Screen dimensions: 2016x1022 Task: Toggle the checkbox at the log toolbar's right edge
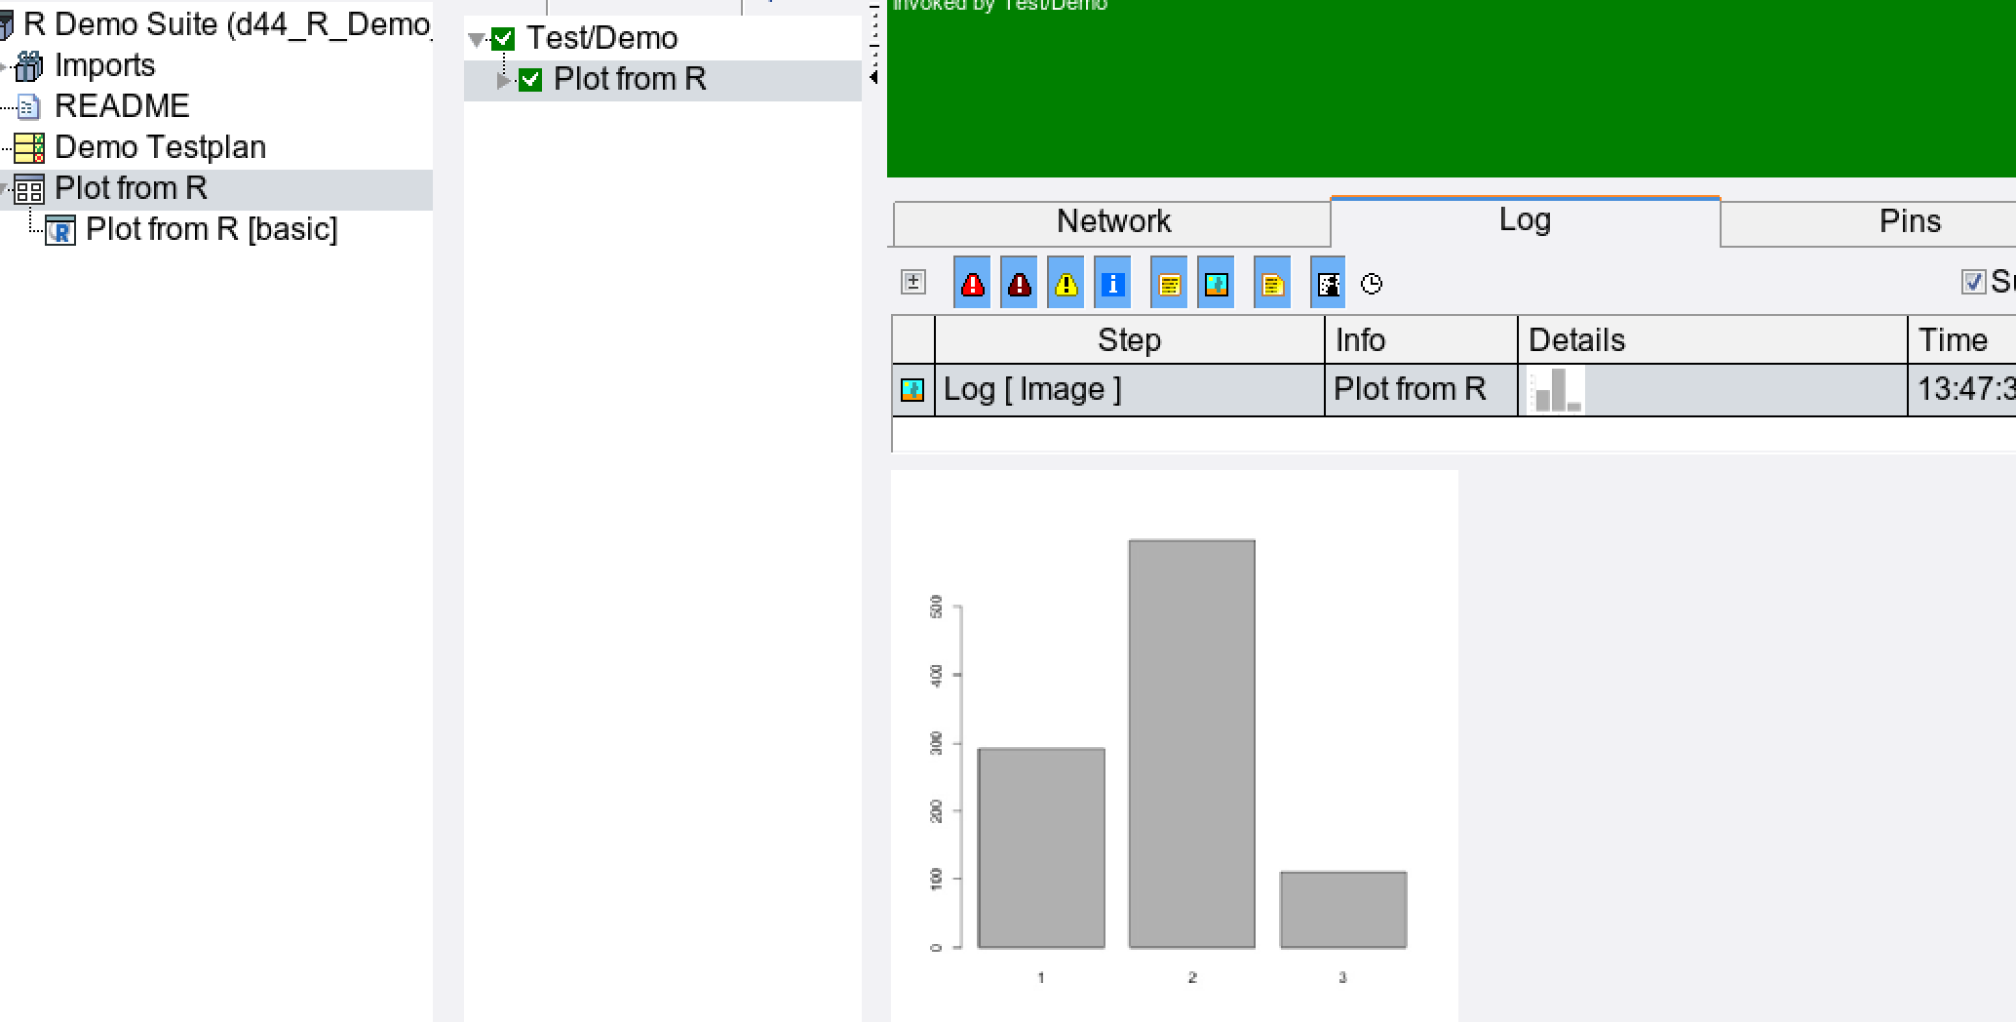coord(1973,282)
